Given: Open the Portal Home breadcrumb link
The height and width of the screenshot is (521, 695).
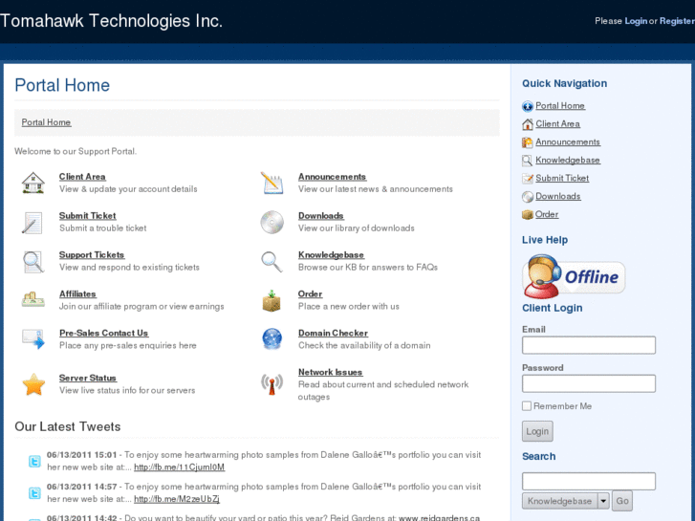Looking at the screenshot, I should point(46,122).
